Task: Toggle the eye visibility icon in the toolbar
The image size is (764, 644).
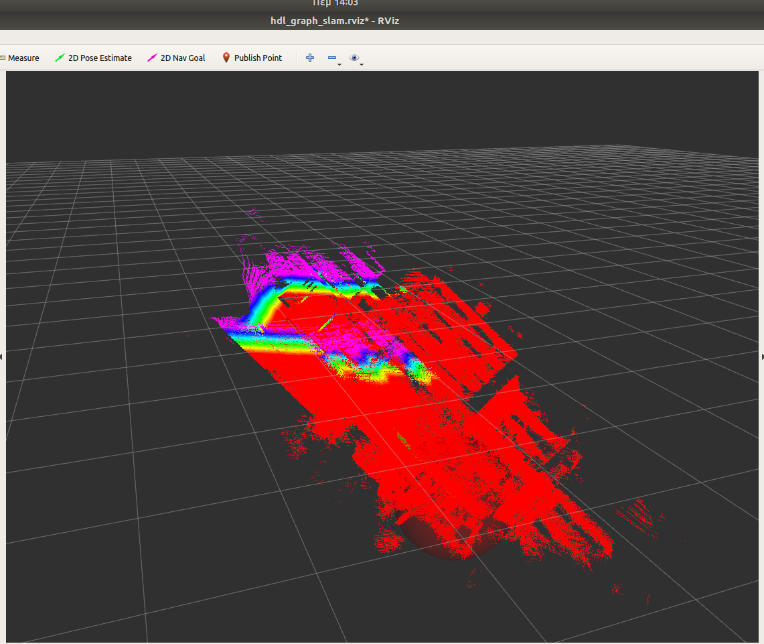Action: (354, 58)
